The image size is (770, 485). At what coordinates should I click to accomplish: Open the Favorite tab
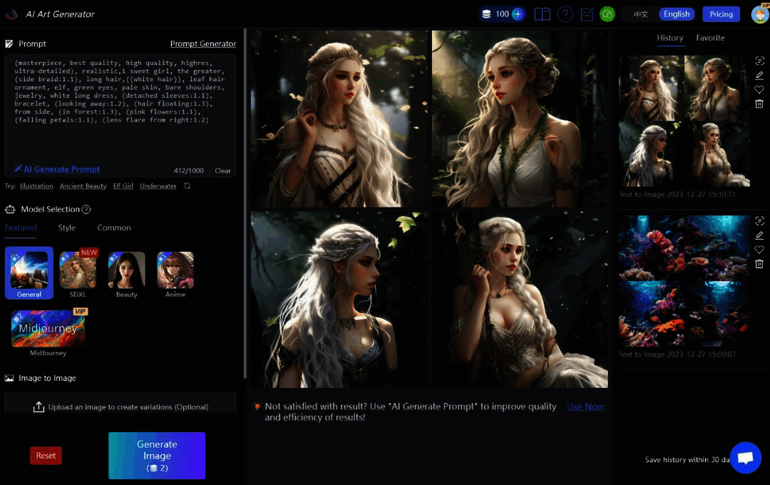pyautogui.click(x=710, y=38)
